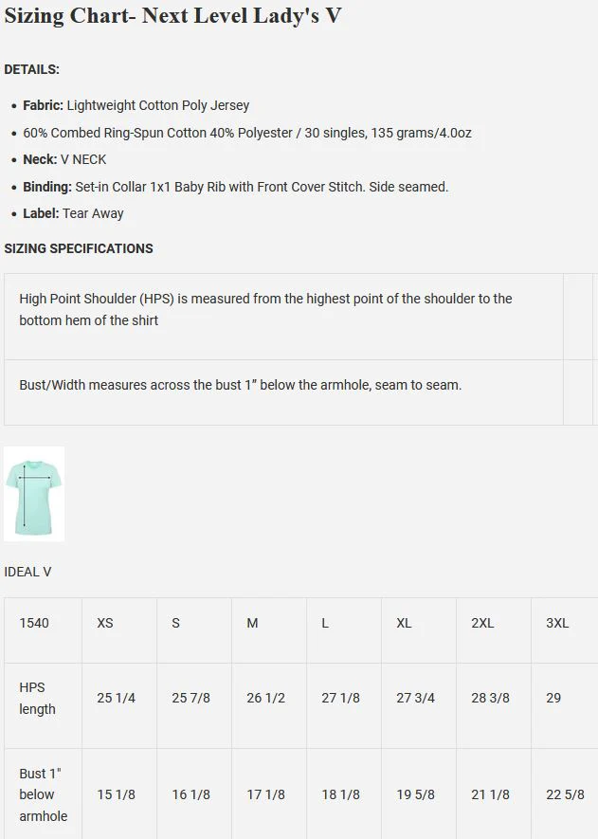Click the 19 5/8 bust value

point(415,794)
